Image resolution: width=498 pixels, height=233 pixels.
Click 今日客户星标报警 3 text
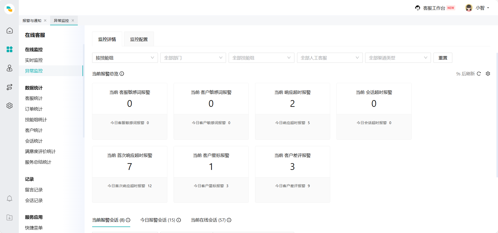pyautogui.click(x=211, y=186)
